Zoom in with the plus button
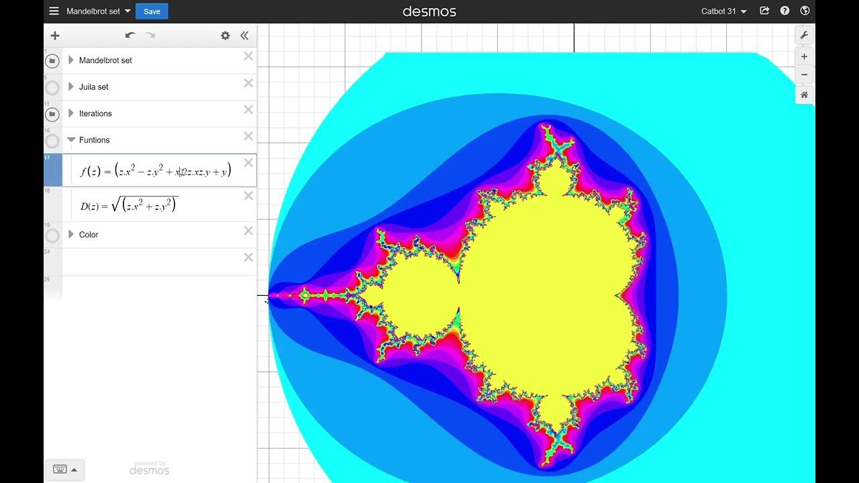 tap(804, 56)
